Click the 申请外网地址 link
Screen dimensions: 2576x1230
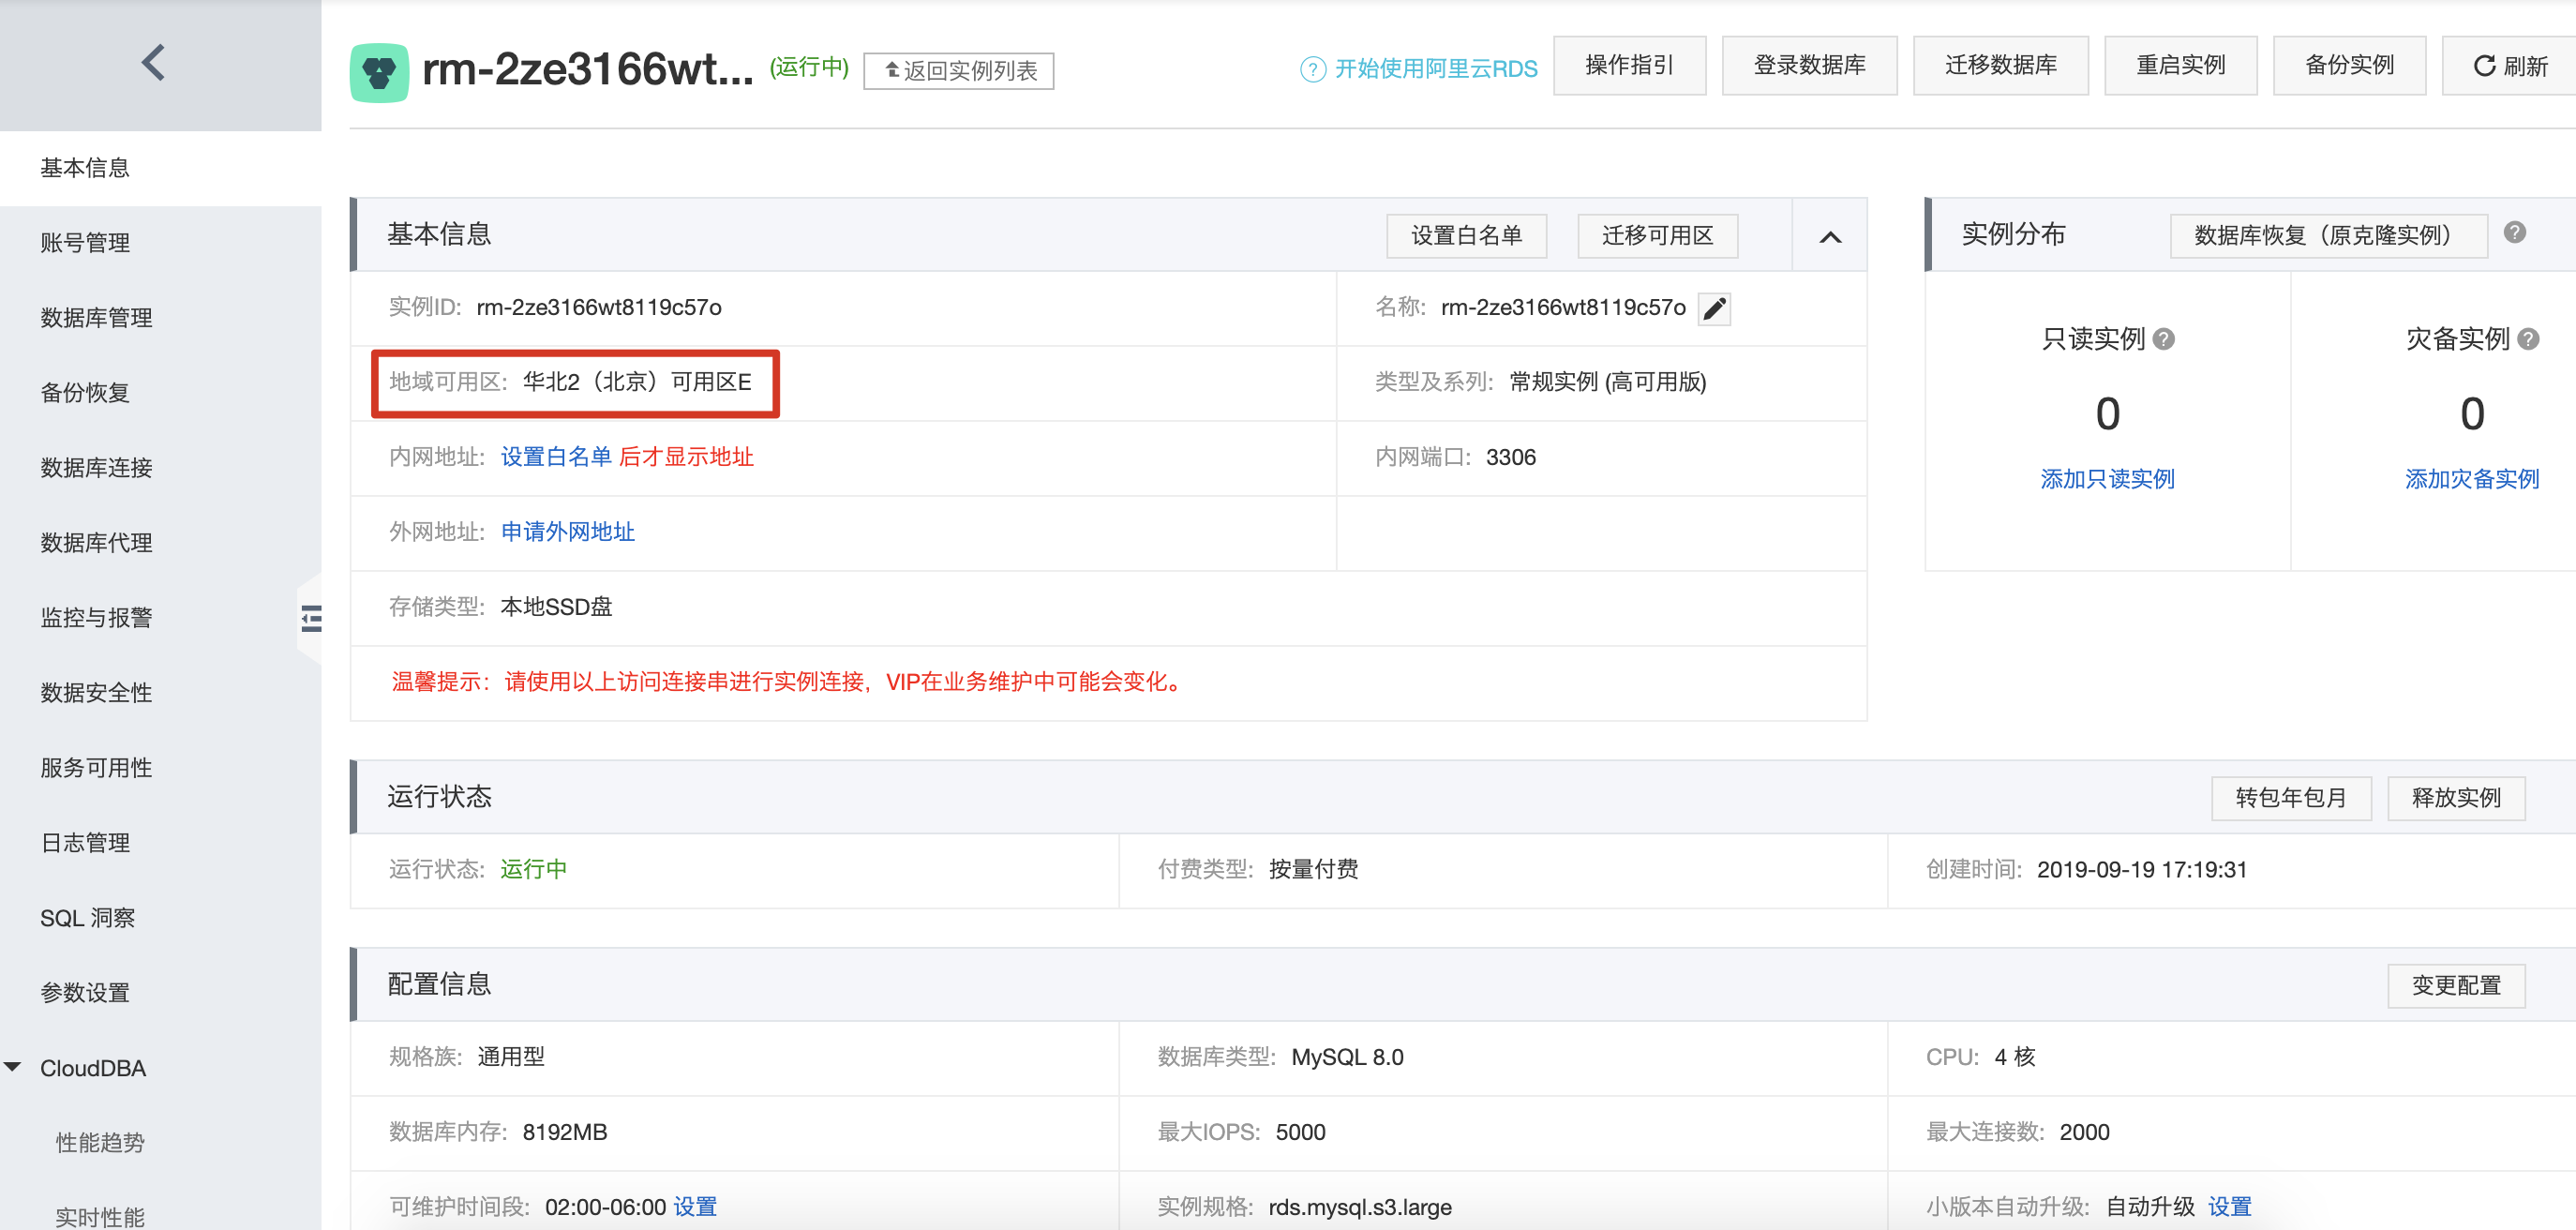click(x=567, y=532)
